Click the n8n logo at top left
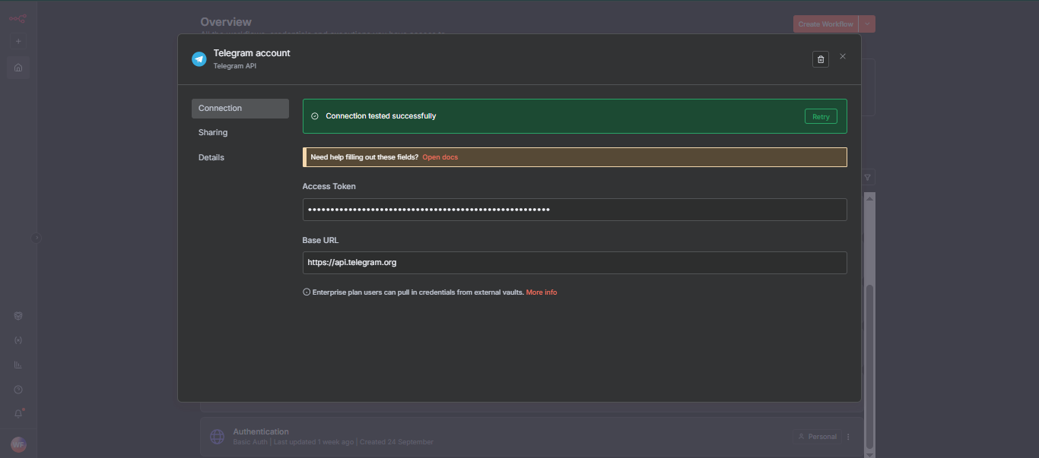1039x458 pixels. (17, 17)
